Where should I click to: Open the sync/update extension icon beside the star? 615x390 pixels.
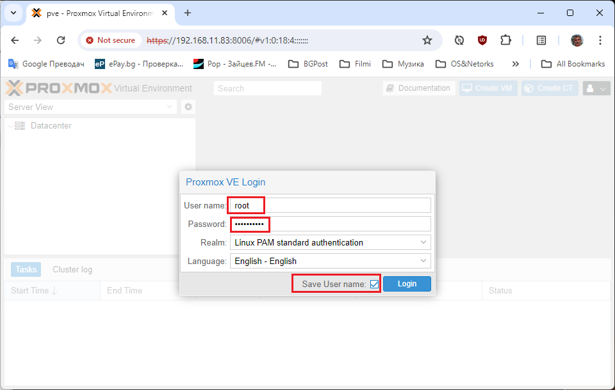459,40
